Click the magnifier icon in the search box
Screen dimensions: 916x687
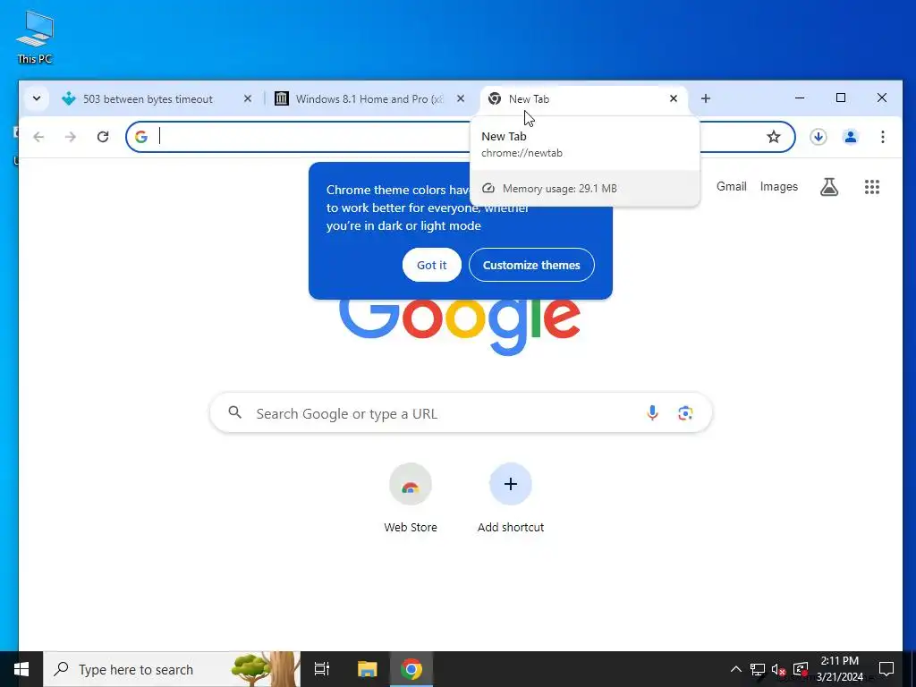[235, 412]
